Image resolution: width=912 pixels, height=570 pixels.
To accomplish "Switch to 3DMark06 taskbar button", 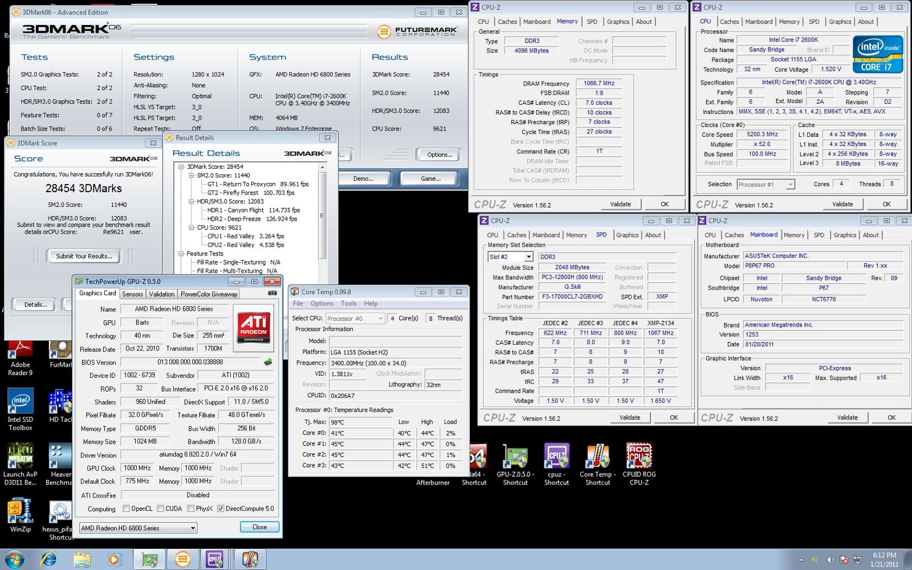I will tap(182, 560).
